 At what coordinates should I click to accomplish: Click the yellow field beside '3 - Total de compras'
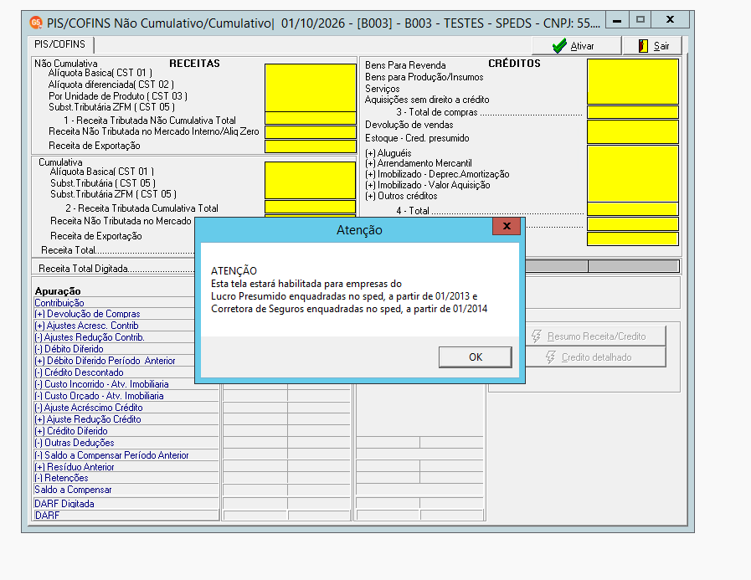tap(633, 112)
